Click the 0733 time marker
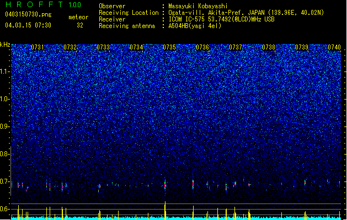347x220 pixels. (103, 47)
